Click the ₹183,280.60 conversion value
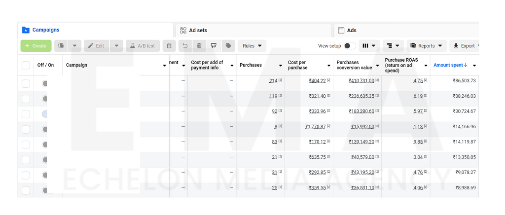This screenshot has height=215, width=505. (x=361, y=111)
